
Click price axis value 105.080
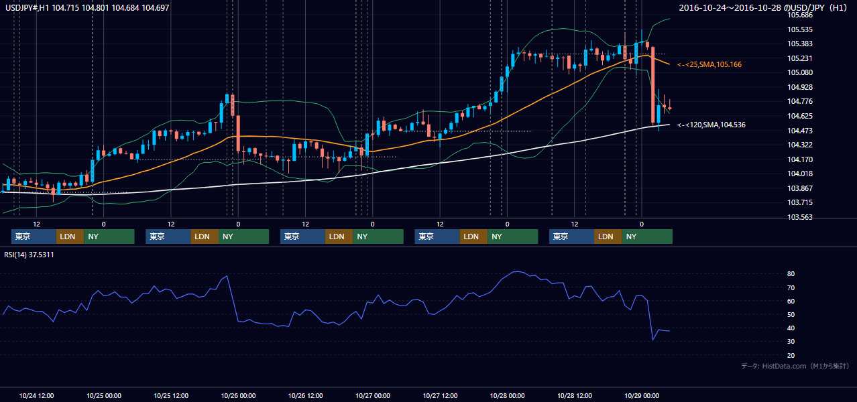801,72
